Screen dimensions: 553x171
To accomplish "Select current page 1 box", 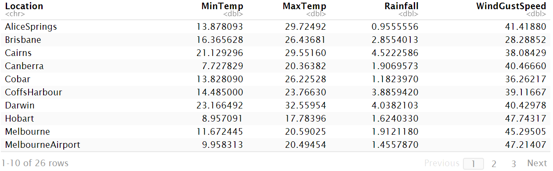I will pyautogui.click(x=473, y=164).
